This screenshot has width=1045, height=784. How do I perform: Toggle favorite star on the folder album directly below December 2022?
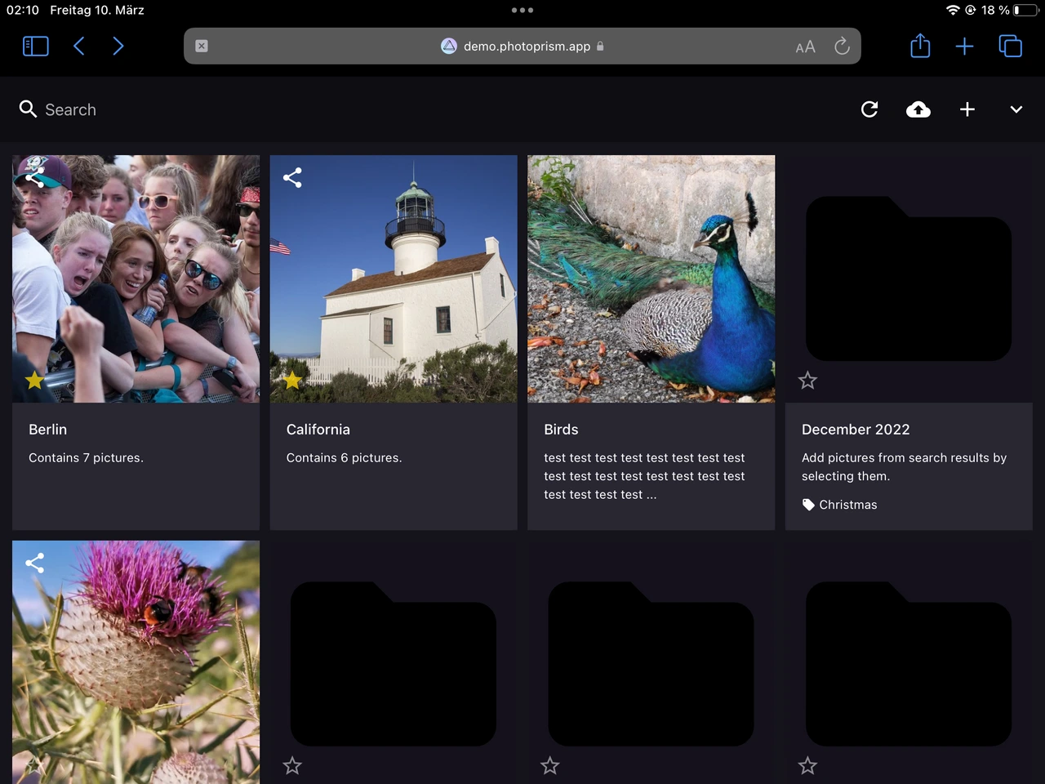807,766
